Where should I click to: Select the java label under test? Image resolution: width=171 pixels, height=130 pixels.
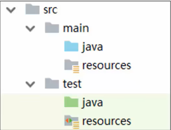tap(93, 103)
